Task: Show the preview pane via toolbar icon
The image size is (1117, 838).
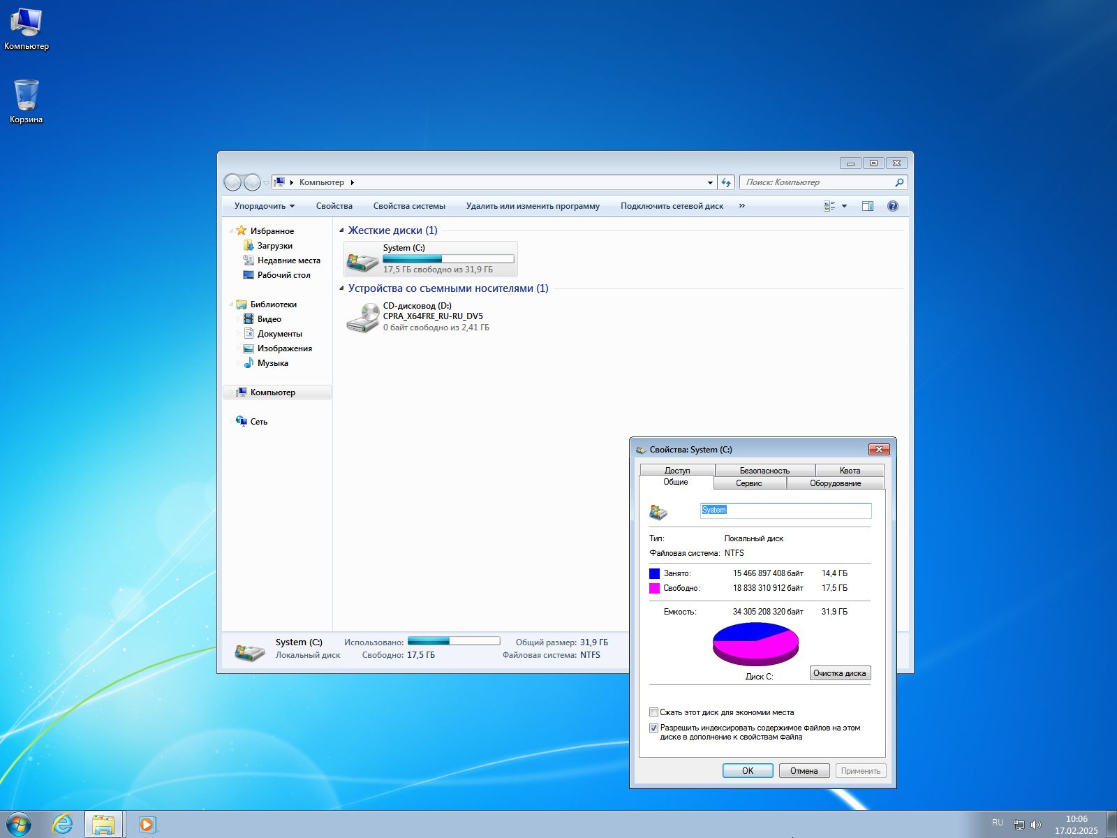Action: coord(868,205)
